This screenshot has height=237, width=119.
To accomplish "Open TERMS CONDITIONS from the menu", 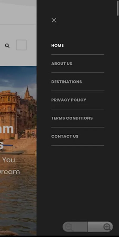I will click(x=72, y=118).
